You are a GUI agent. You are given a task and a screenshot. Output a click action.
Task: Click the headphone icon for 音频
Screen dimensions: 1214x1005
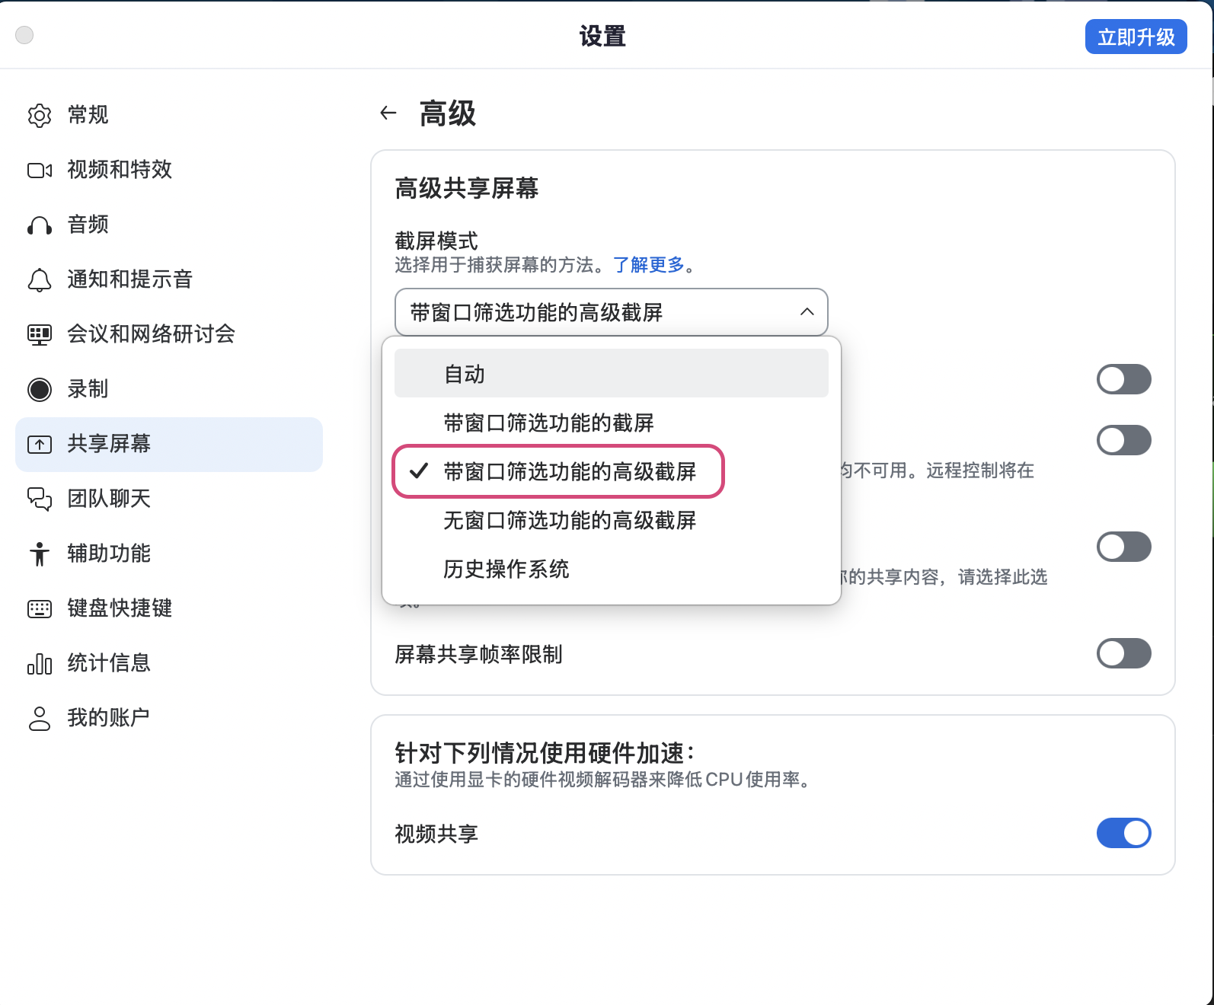(x=40, y=225)
